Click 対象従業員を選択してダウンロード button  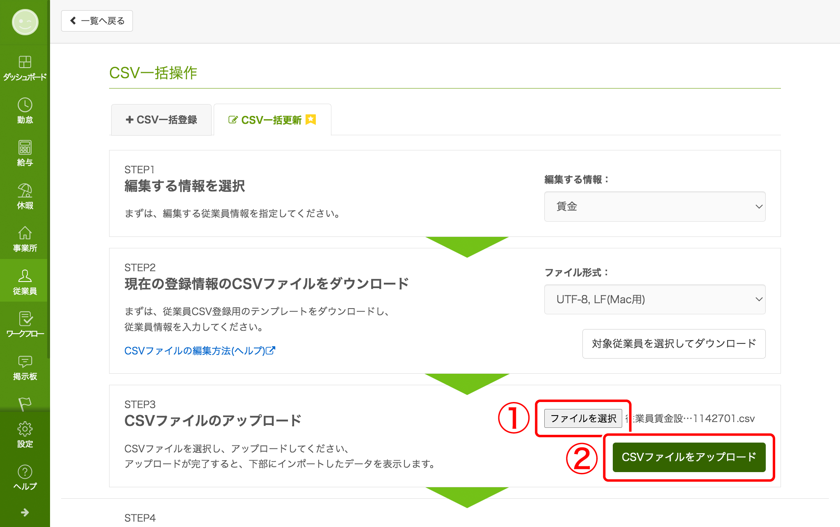pos(674,343)
